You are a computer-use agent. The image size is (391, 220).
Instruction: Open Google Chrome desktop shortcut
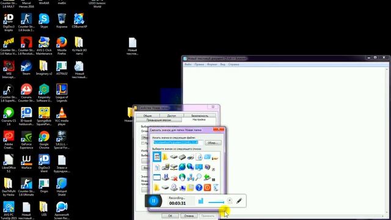coord(44,140)
